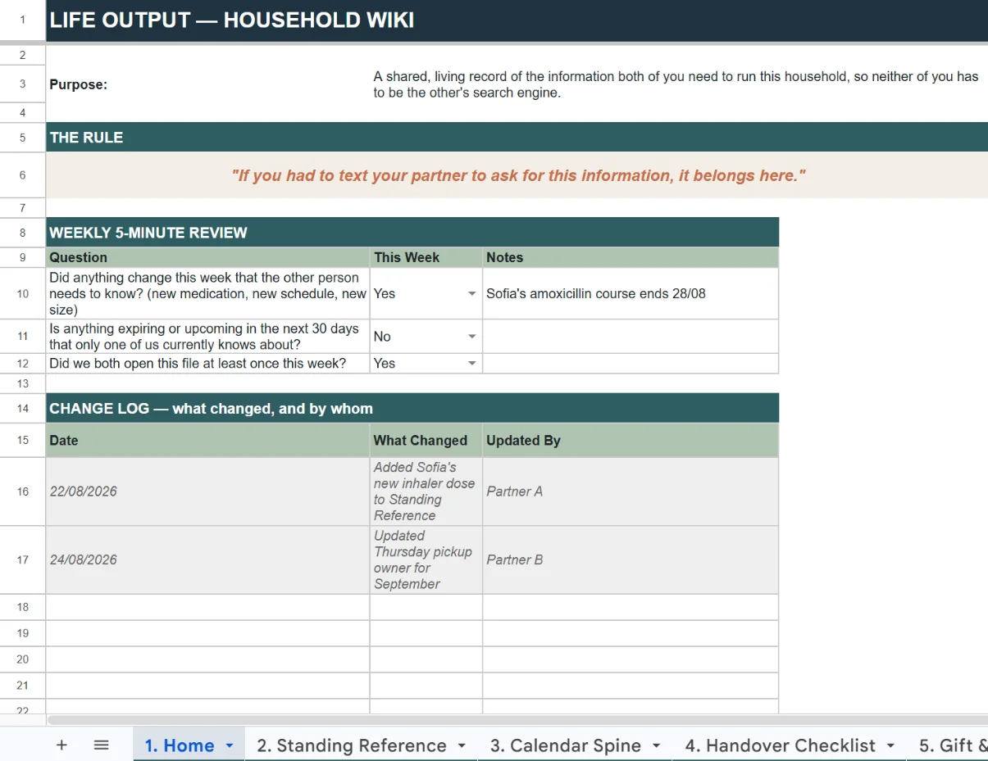
Task: Select the title cell LIFE OUTPUT — HOUSEHOLD WIKI
Action: click(517, 20)
